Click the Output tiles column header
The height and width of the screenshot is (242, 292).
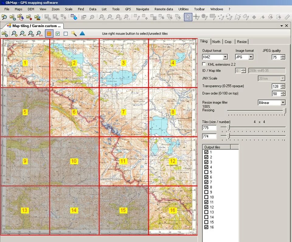point(216,147)
